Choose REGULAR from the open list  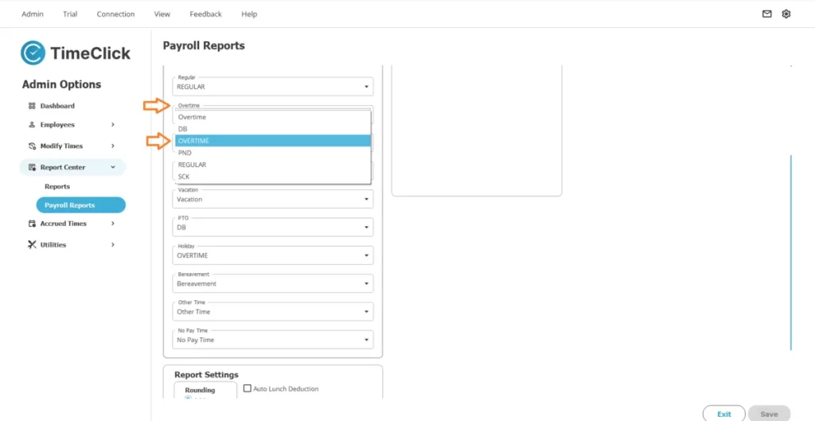pos(272,165)
